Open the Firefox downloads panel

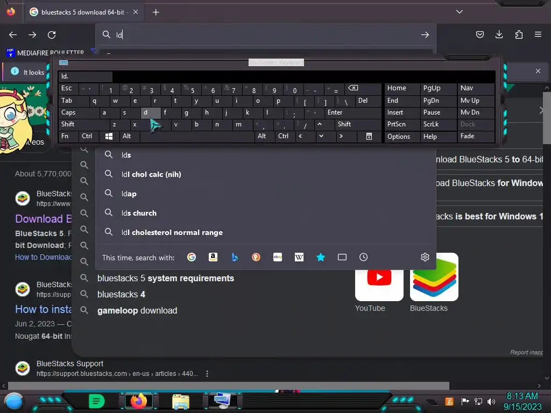[499, 34]
